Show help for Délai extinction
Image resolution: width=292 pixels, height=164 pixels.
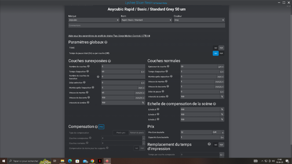tap(84, 82)
